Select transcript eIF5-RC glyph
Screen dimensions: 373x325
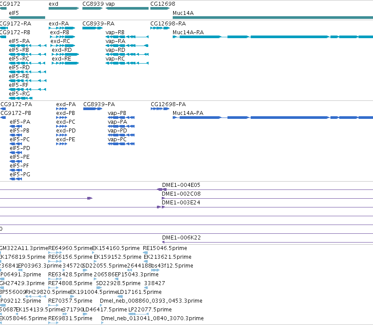(x=27, y=63)
